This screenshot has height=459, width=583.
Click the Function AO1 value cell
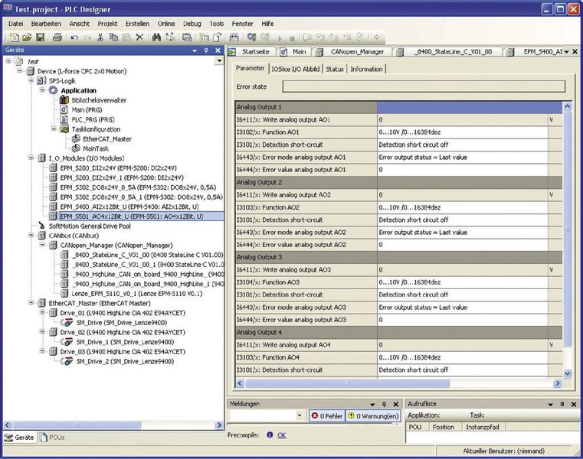click(462, 132)
